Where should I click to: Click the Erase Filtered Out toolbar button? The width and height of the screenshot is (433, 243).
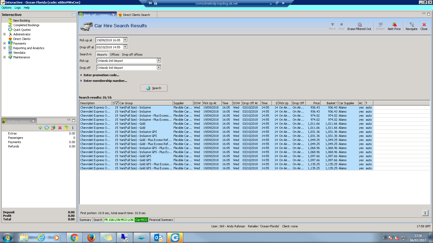(x=359, y=26)
